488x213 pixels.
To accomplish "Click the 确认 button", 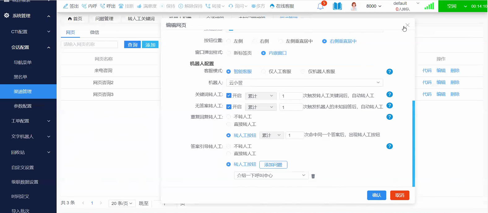I will click(377, 195).
